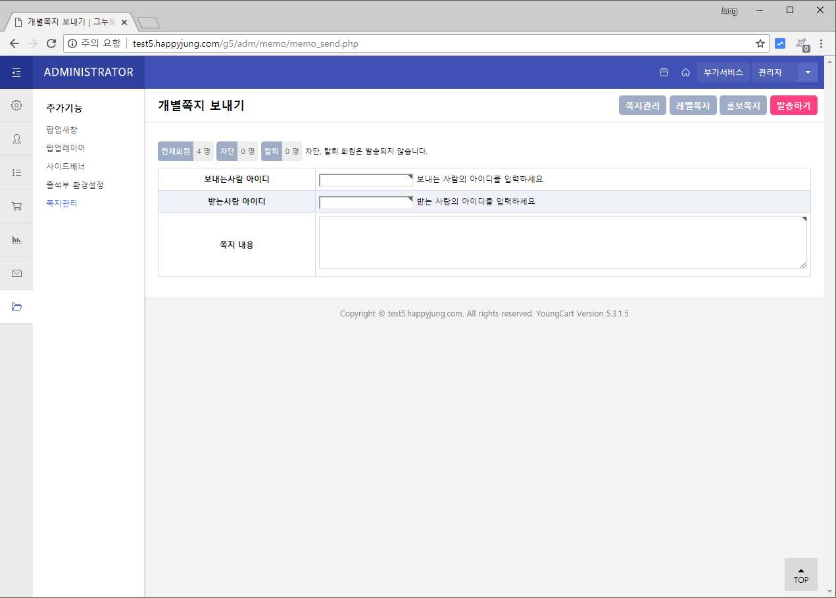Open the 관리자 dropdown arrow
836x598 pixels.
[x=807, y=72]
